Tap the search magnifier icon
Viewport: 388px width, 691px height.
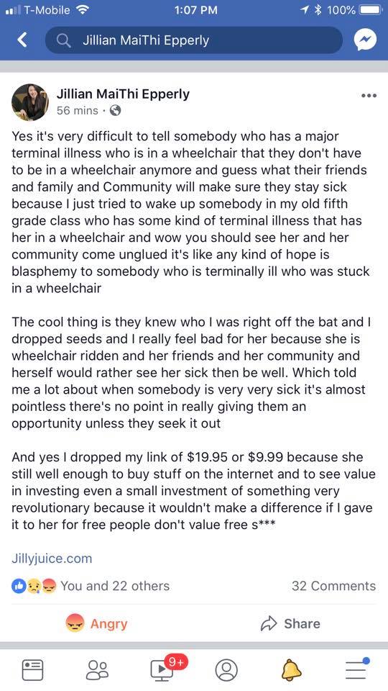click(x=64, y=40)
